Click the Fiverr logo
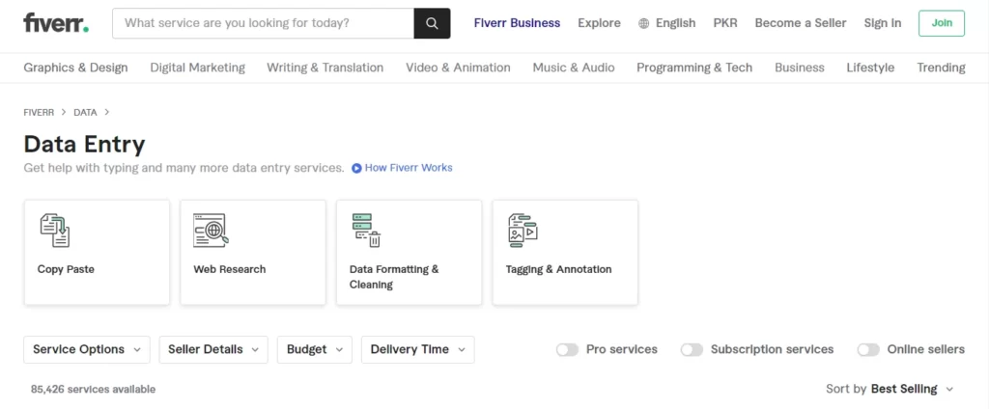989x409 pixels. (x=56, y=23)
